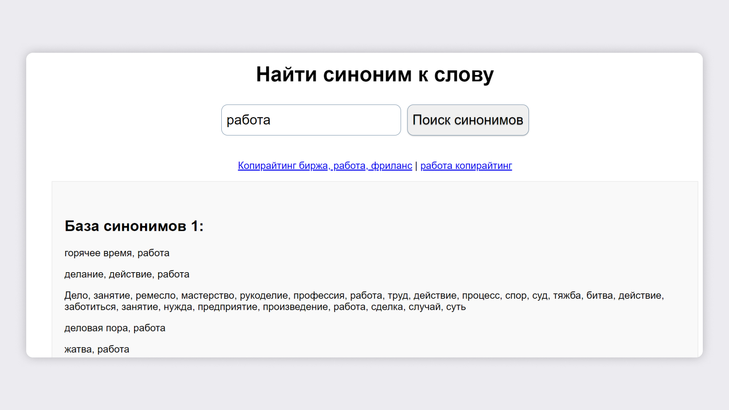Click the line "горячее время, работа"

click(x=117, y=253)
